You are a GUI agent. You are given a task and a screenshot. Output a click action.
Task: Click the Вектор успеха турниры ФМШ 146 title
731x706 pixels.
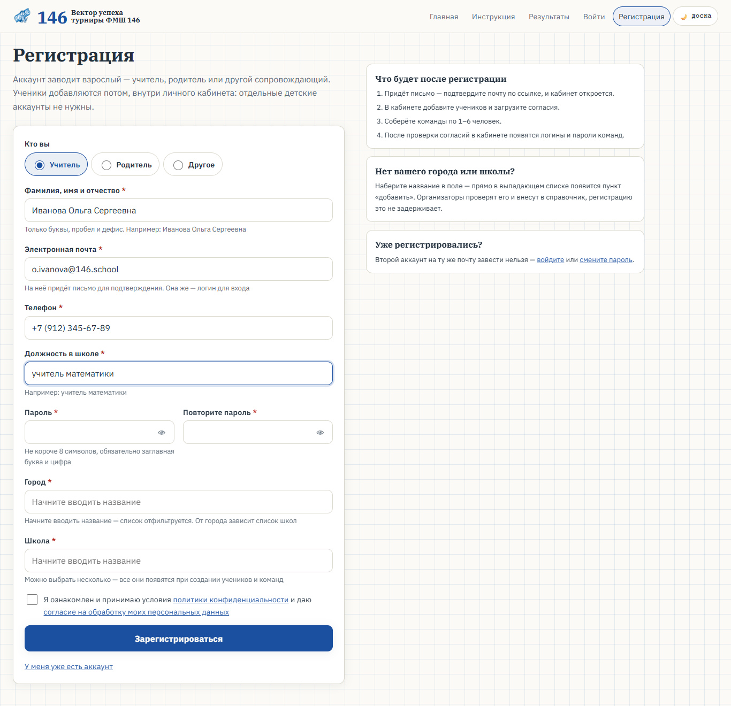point(105,17)
